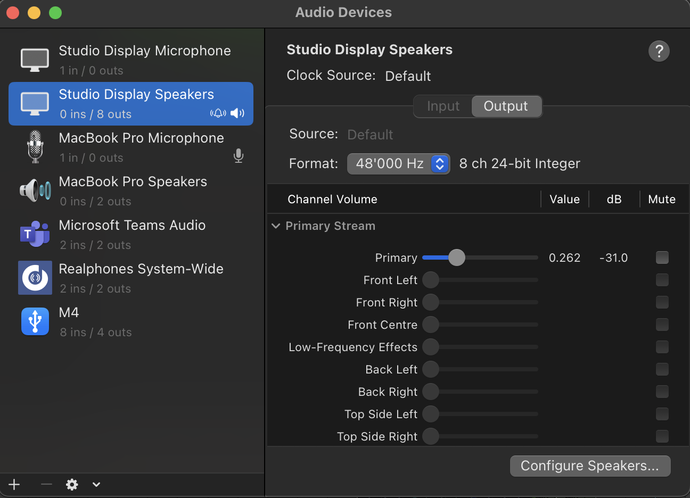Select the Studio Display Microphone device
This screenshot has width=690, height=498.
point(131,60)
